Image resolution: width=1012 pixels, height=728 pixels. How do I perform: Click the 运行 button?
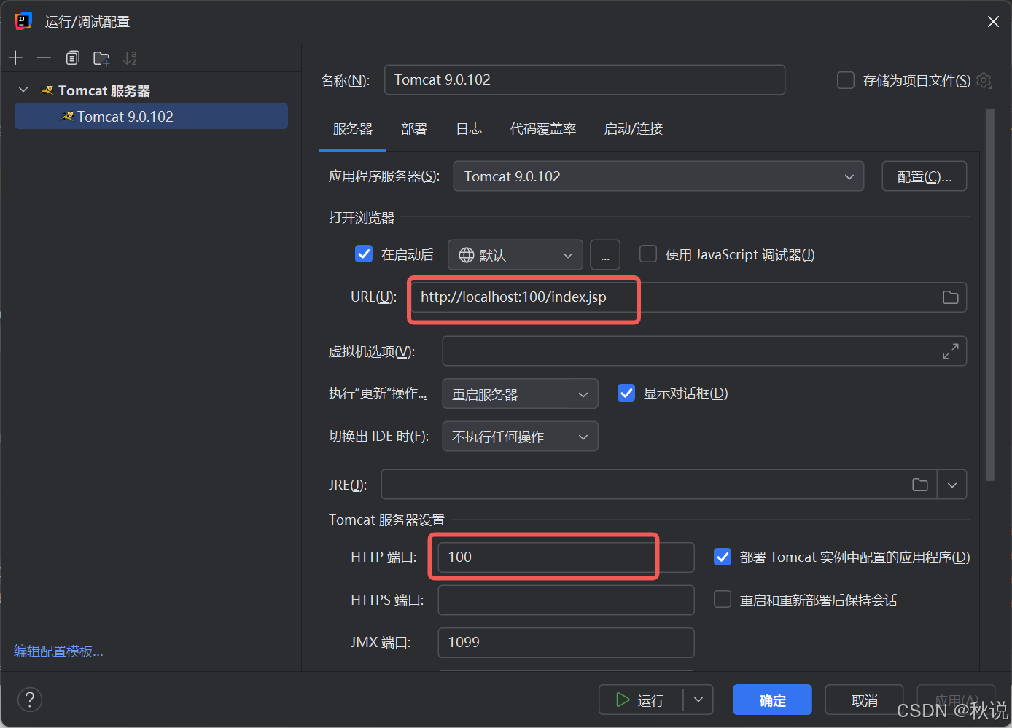641,700
